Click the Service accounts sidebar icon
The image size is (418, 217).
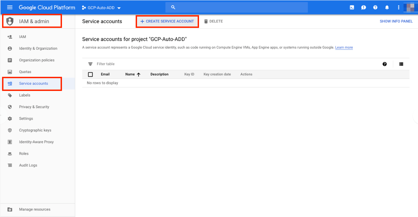pyautogui.click(x=10, y=84)
